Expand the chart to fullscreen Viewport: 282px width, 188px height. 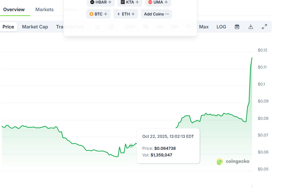(264, 27)
